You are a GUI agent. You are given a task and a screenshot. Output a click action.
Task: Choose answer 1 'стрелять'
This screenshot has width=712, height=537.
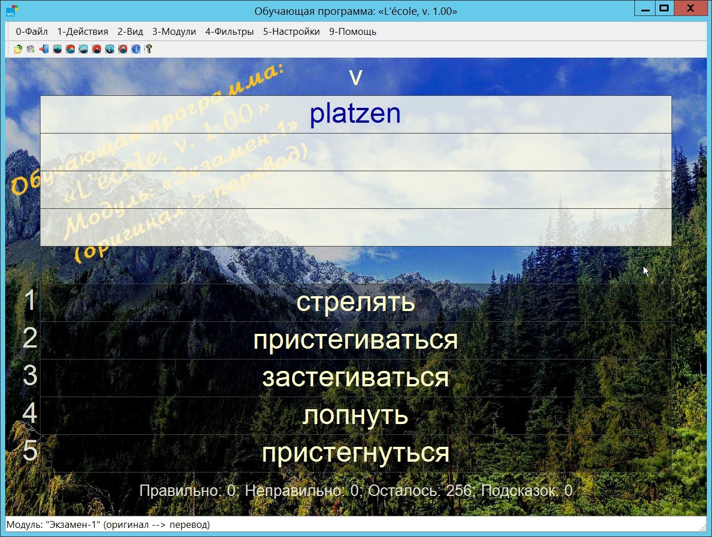355,302
